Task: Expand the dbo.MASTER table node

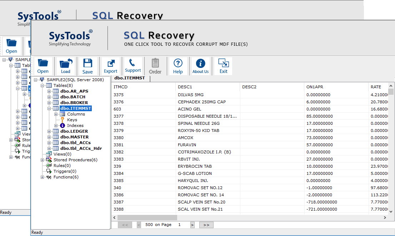Action: coord(49,137)
